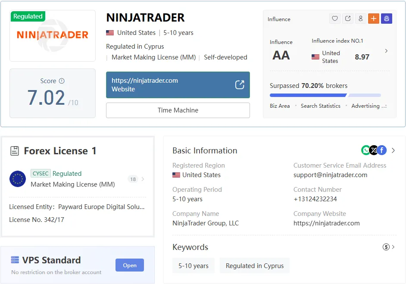Click the heart favorite icon
The width and height of the screenshot is (406, 284).
point(335,19)
